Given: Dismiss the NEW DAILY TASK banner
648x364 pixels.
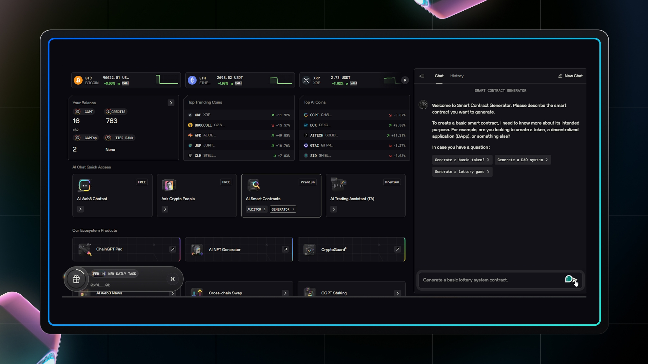Looking at the screenshot, I should [x=173, y=279].
